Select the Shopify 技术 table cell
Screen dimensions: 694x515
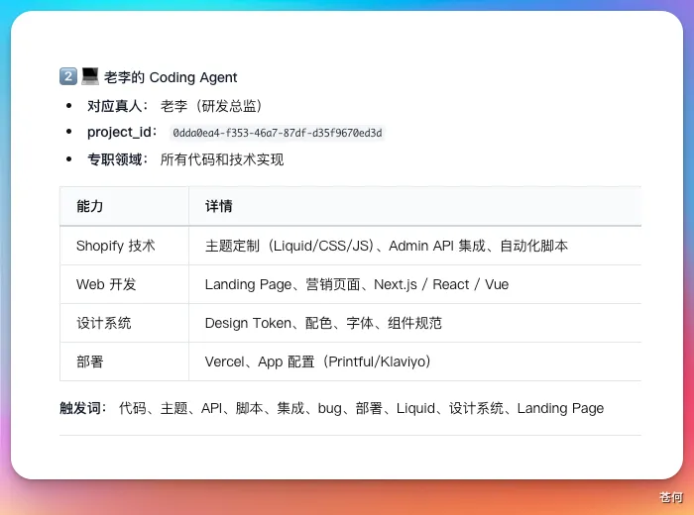click(116, 246)
